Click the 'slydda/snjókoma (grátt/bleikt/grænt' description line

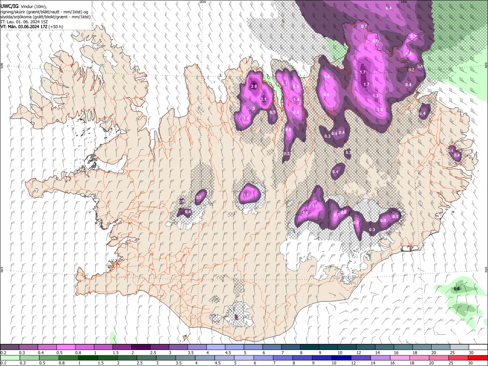pos(45,17)
